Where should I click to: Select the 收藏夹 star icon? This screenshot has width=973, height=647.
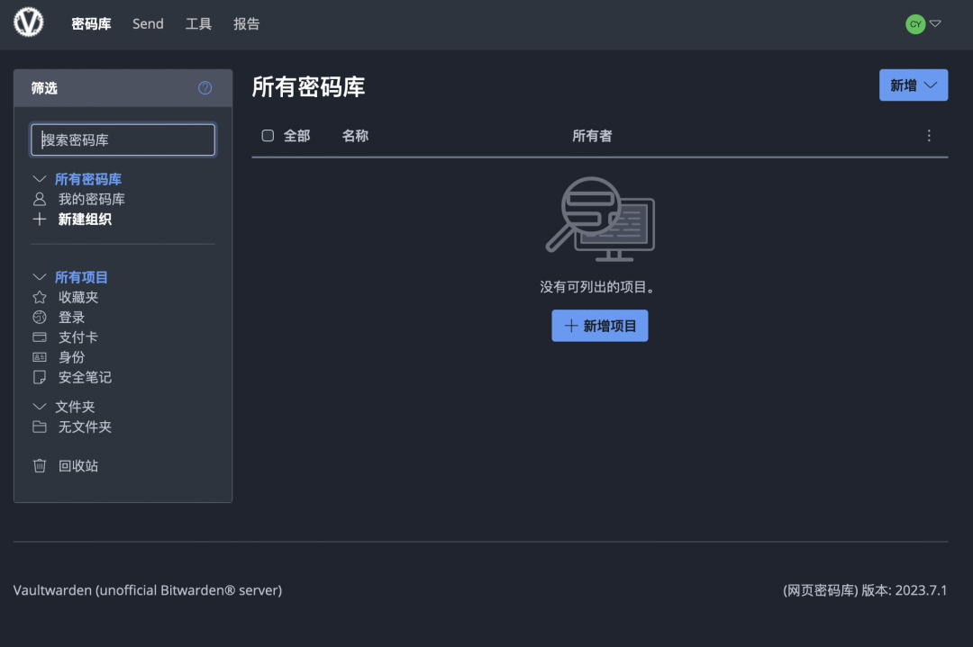tap(40, 297)
